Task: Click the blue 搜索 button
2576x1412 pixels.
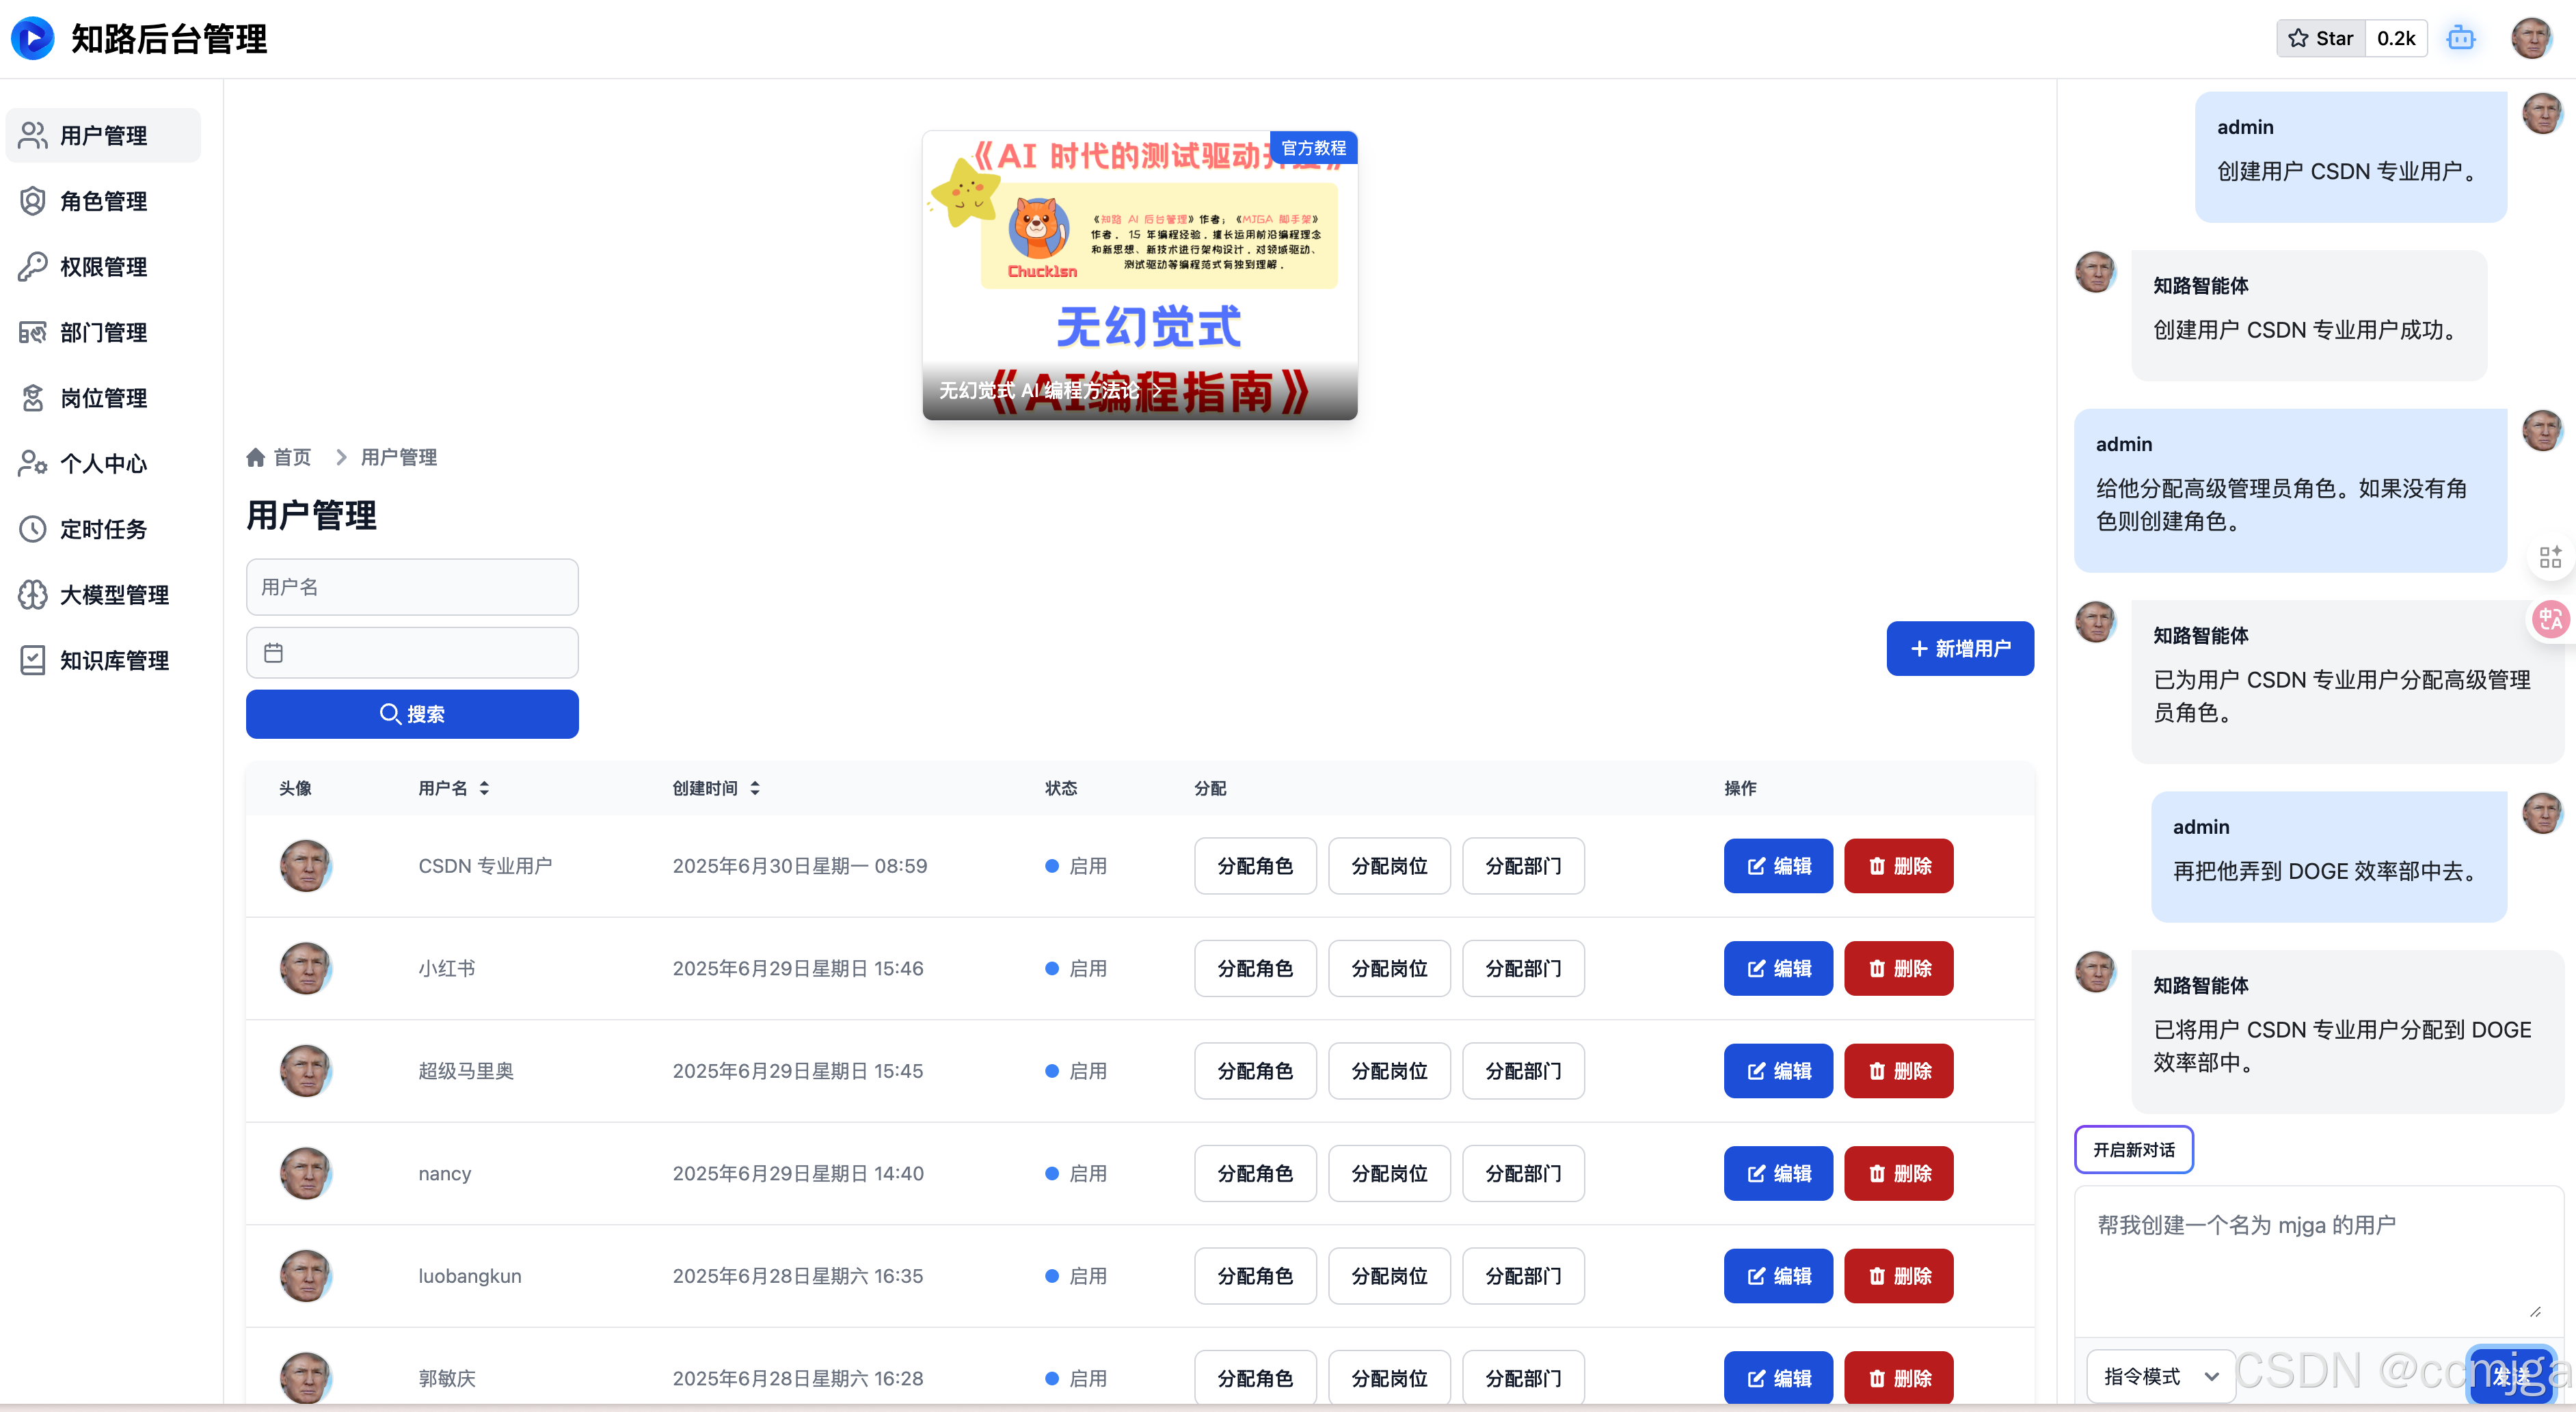Action: [412, 714]
